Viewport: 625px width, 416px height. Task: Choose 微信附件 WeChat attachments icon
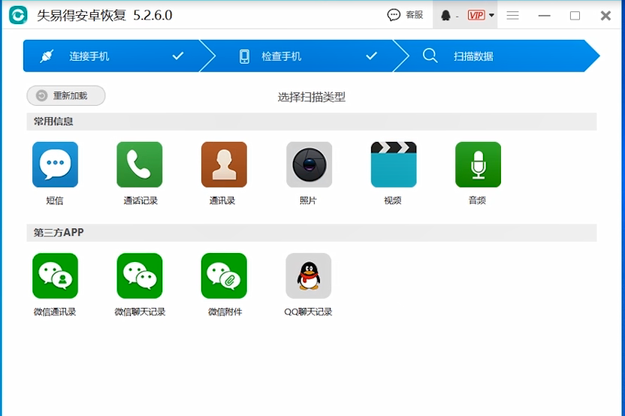(224, 276)
